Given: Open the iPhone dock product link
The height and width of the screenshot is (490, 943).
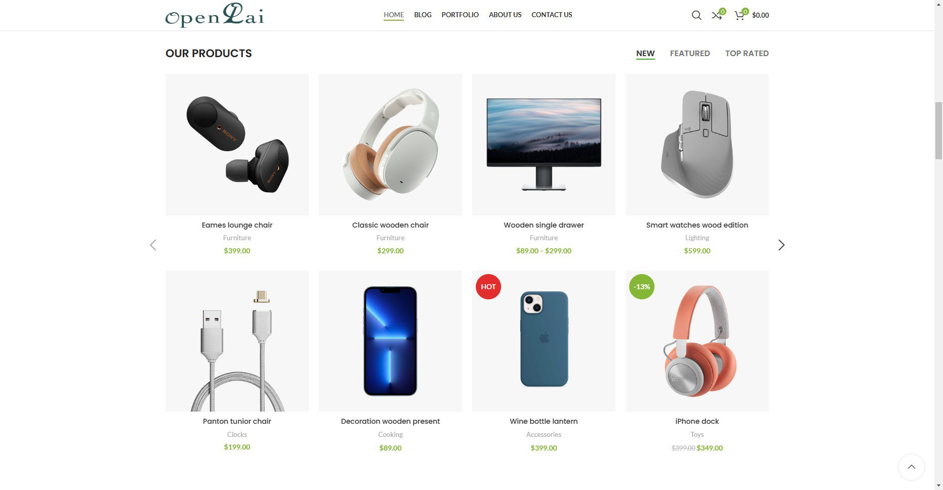Looking at the screenshot, I should 697,421.
